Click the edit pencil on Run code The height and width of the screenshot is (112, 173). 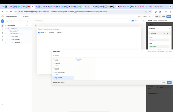[165, 33]
